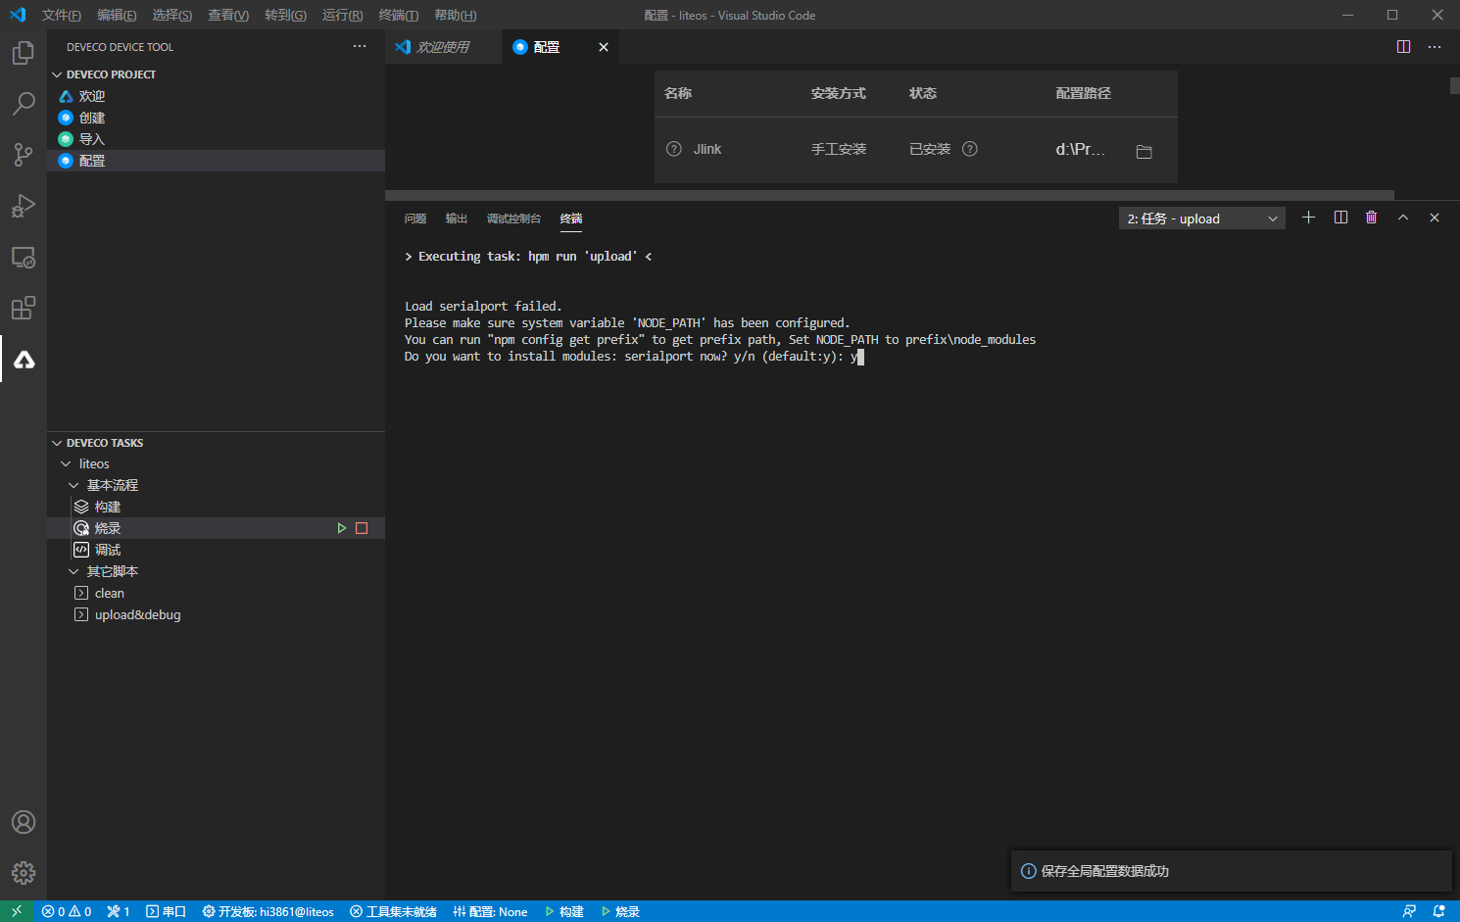This screenshot has height=922, width=1460.
Task: Click 配置: None in status bar
Action: [490, 911]
